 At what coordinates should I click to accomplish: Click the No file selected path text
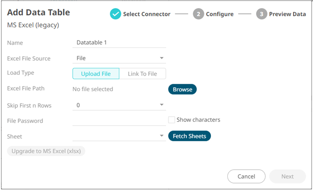[x=93, y=89]
